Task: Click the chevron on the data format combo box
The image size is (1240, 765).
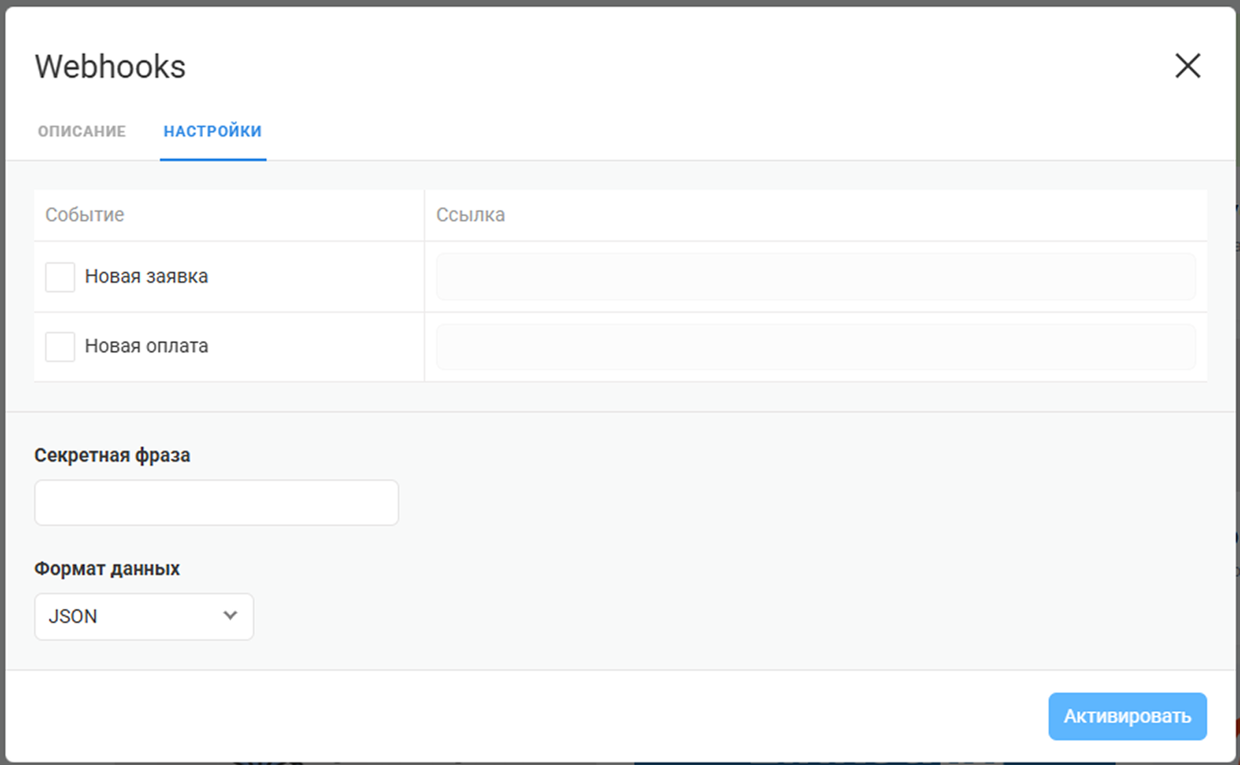Action: [230, 615]
